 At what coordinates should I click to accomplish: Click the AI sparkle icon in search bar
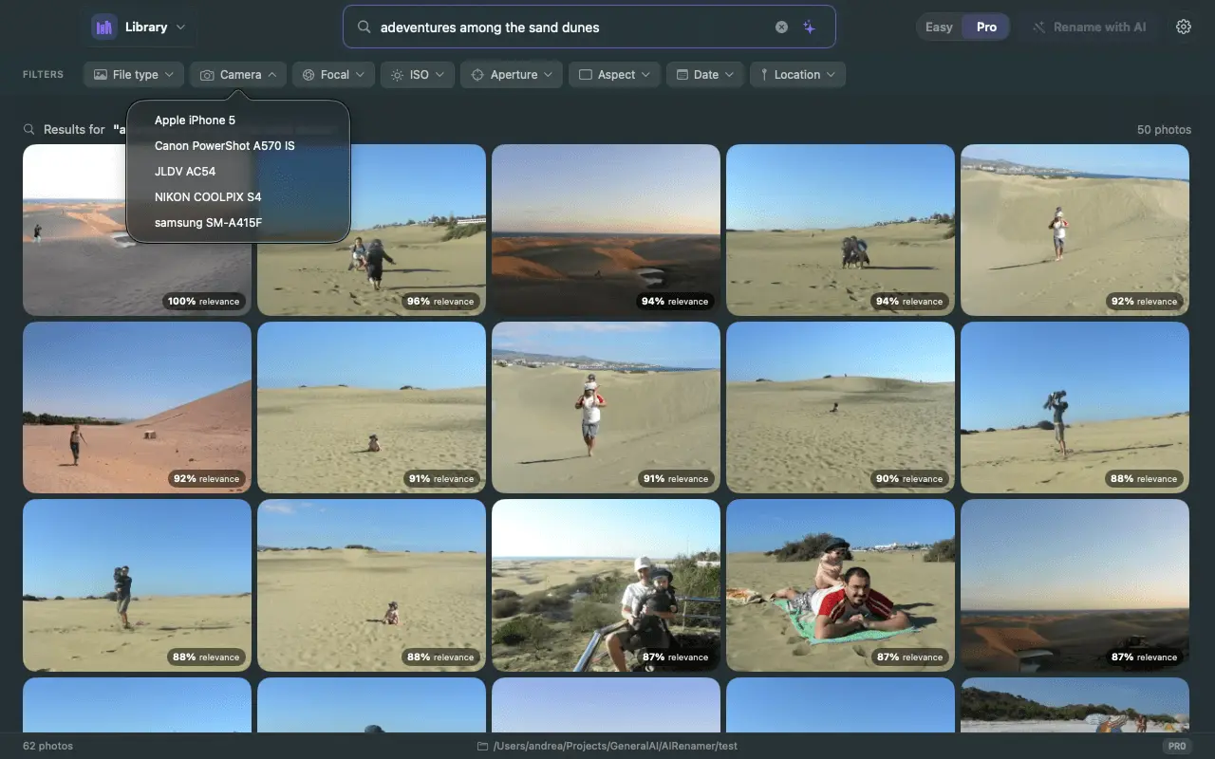click(809, 28)
